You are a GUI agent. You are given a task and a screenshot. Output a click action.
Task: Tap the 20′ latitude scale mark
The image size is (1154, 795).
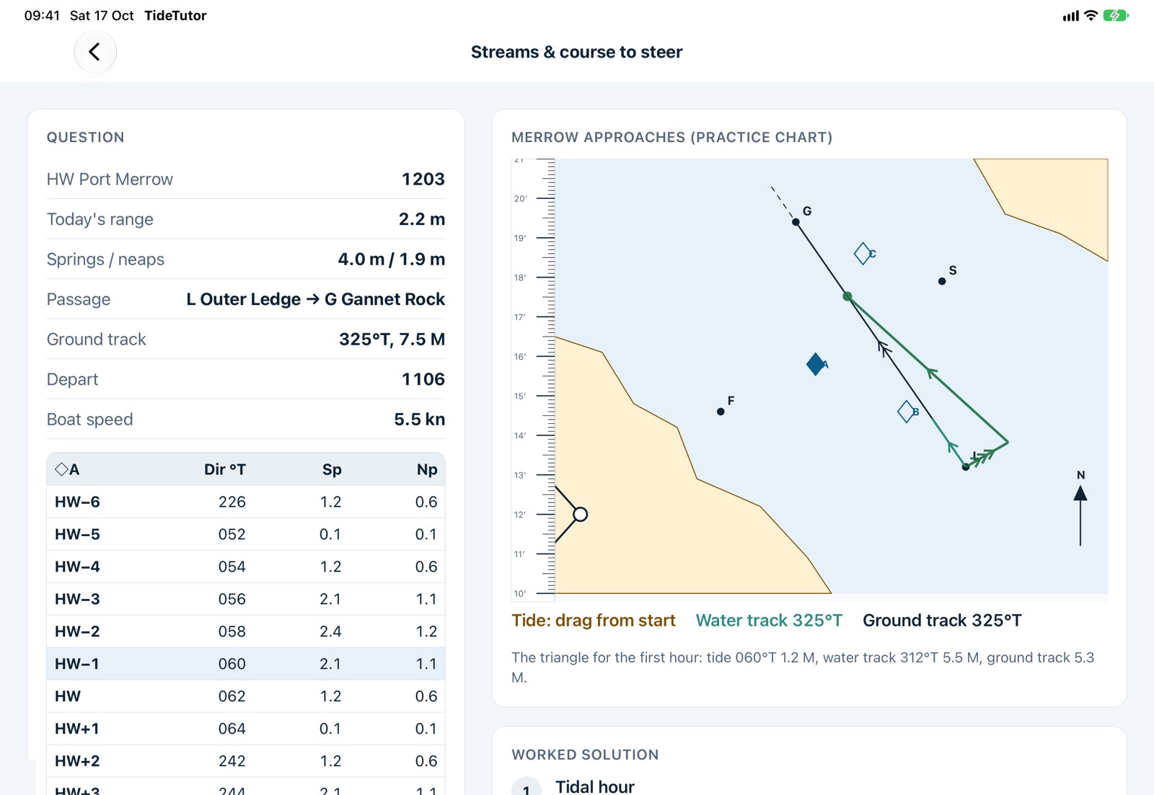pos(520,198)
